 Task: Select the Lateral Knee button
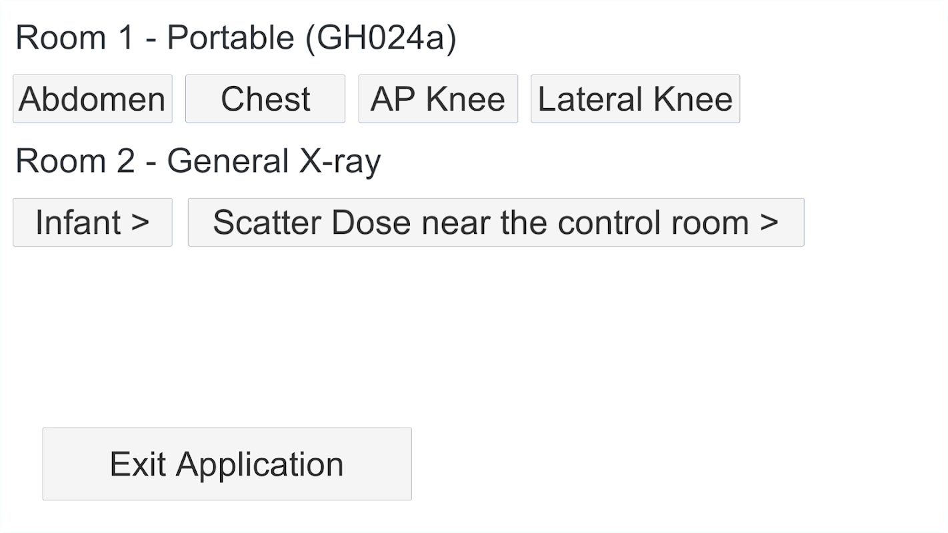(635, 99)
